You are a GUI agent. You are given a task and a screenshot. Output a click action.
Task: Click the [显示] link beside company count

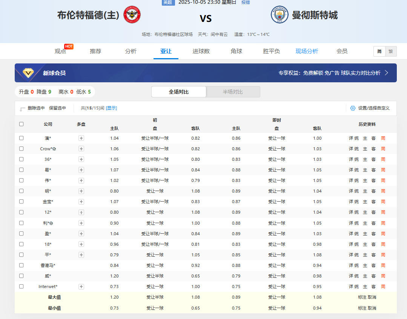point(111,108)
